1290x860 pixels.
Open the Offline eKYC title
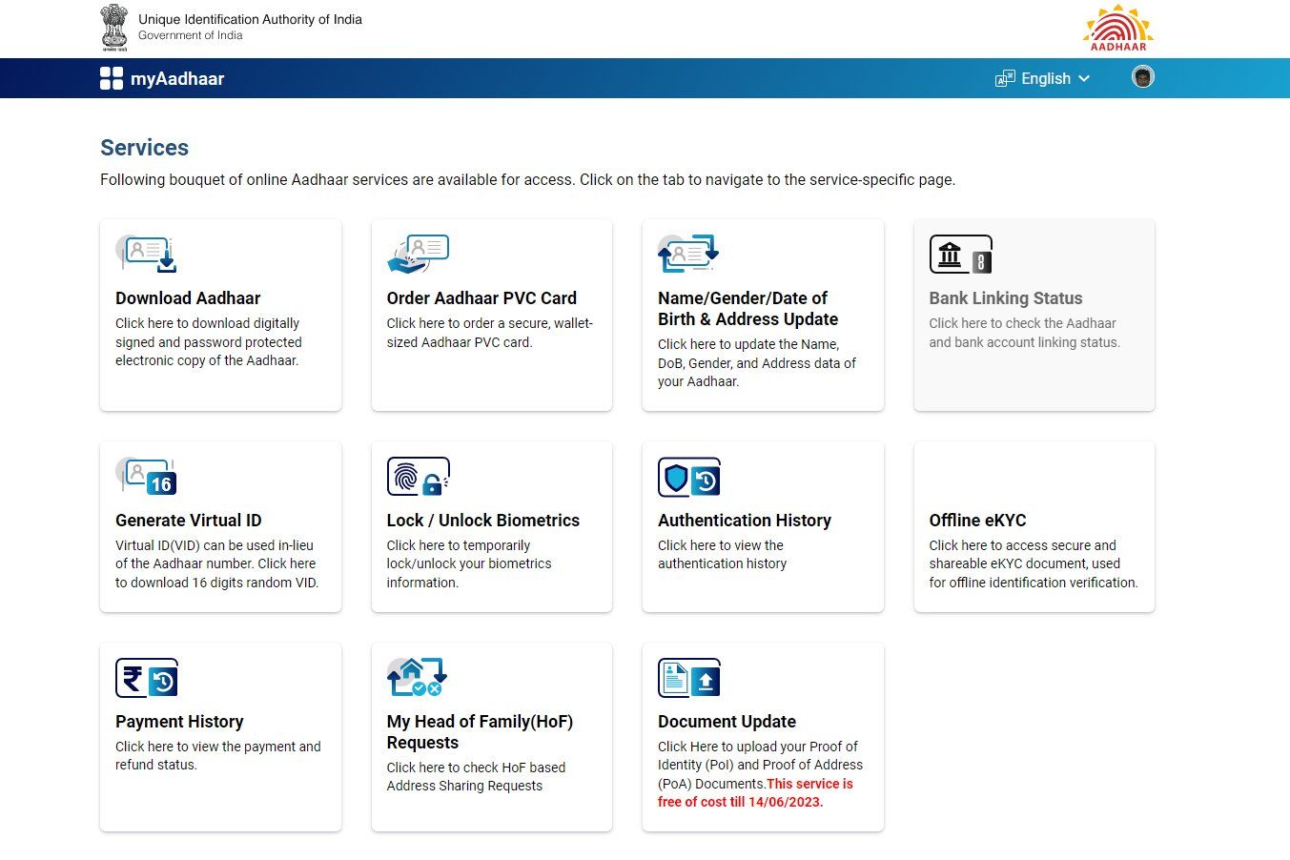tap(978, 521)
